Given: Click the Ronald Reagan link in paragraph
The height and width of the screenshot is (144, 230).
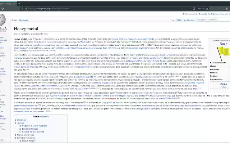Looking at the screenshot, I should click(x=118, y=96).
